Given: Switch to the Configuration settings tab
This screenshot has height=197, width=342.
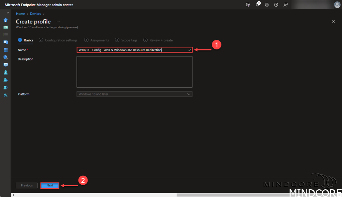Looking at the screenshot, I should click(61, 40).
